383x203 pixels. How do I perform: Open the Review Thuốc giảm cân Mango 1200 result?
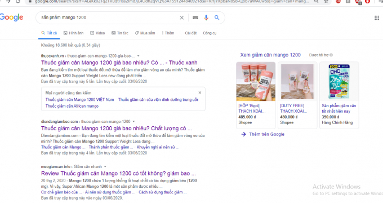click(x=118, y=174)
